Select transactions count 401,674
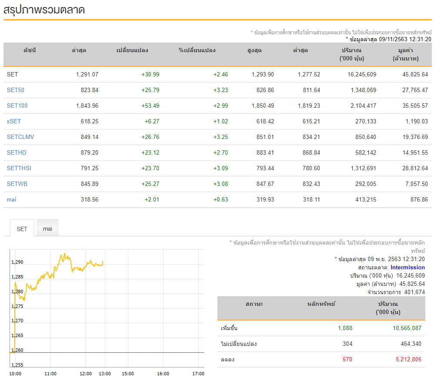Viewport: 434px width, 384px height. 414,292
